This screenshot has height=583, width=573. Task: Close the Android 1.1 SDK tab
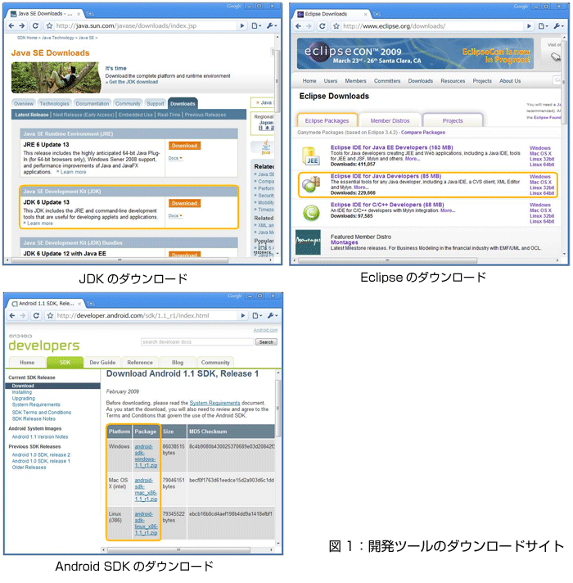click(79, 304)
